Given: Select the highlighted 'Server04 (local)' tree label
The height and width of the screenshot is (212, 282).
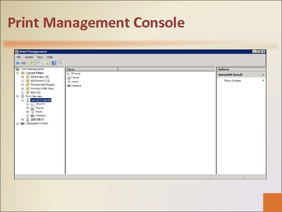Looking at the screenshot, I should [x=41, y=100].
